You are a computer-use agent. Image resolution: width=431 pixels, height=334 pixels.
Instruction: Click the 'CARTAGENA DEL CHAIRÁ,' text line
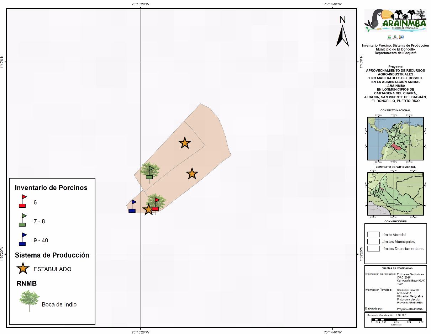click(395, 93)
